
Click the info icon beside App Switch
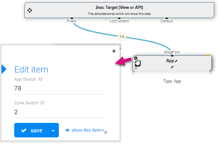click(40, 79)
